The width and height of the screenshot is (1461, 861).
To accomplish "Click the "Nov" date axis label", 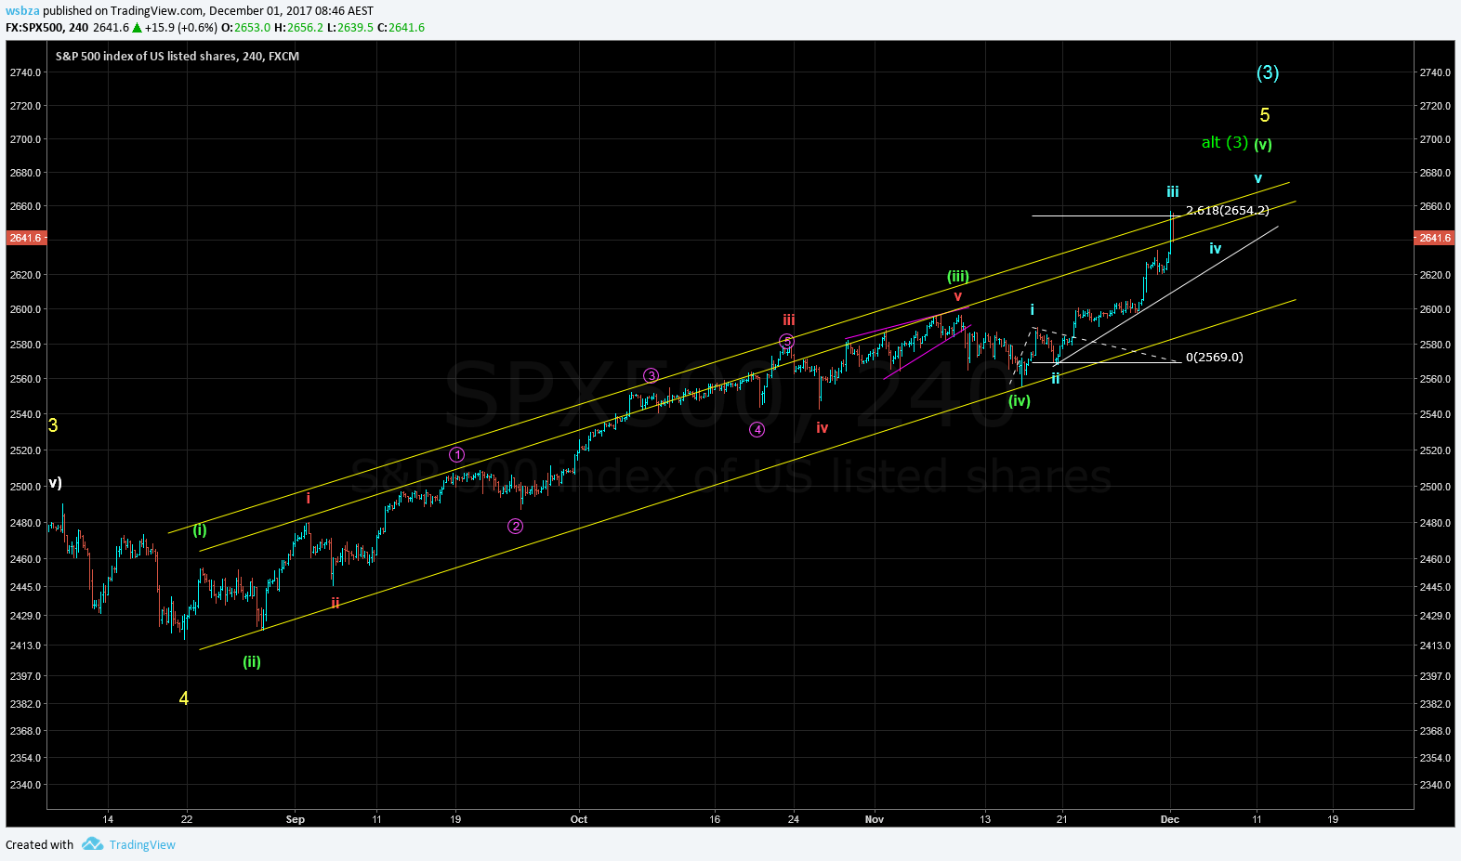I will (x=875, y=819).
